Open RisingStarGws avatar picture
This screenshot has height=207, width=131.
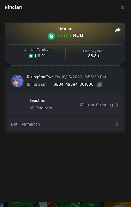pyautogui.click(x=17, y=81)
